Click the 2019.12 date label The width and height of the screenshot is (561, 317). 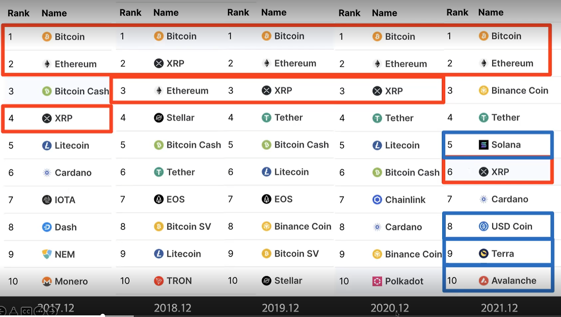(x=280, y=308)
